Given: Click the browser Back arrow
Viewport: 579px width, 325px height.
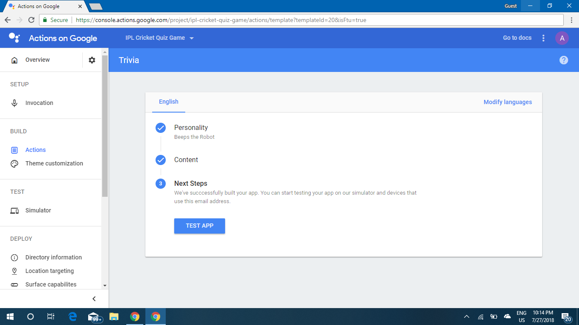Looking at the screenshot, I should click(8, 20).
